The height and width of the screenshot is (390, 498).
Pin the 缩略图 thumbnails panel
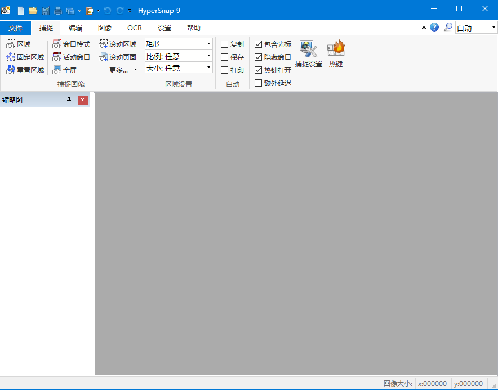(69, 100)
